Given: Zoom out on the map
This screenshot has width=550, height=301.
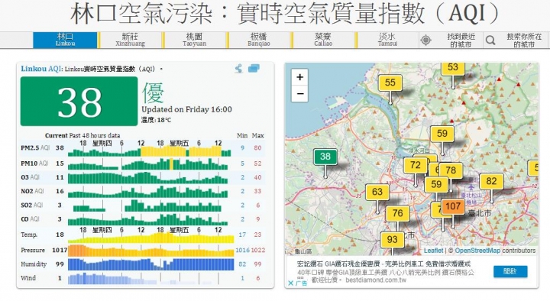Looking at the screenshot, I should [300, 94].
